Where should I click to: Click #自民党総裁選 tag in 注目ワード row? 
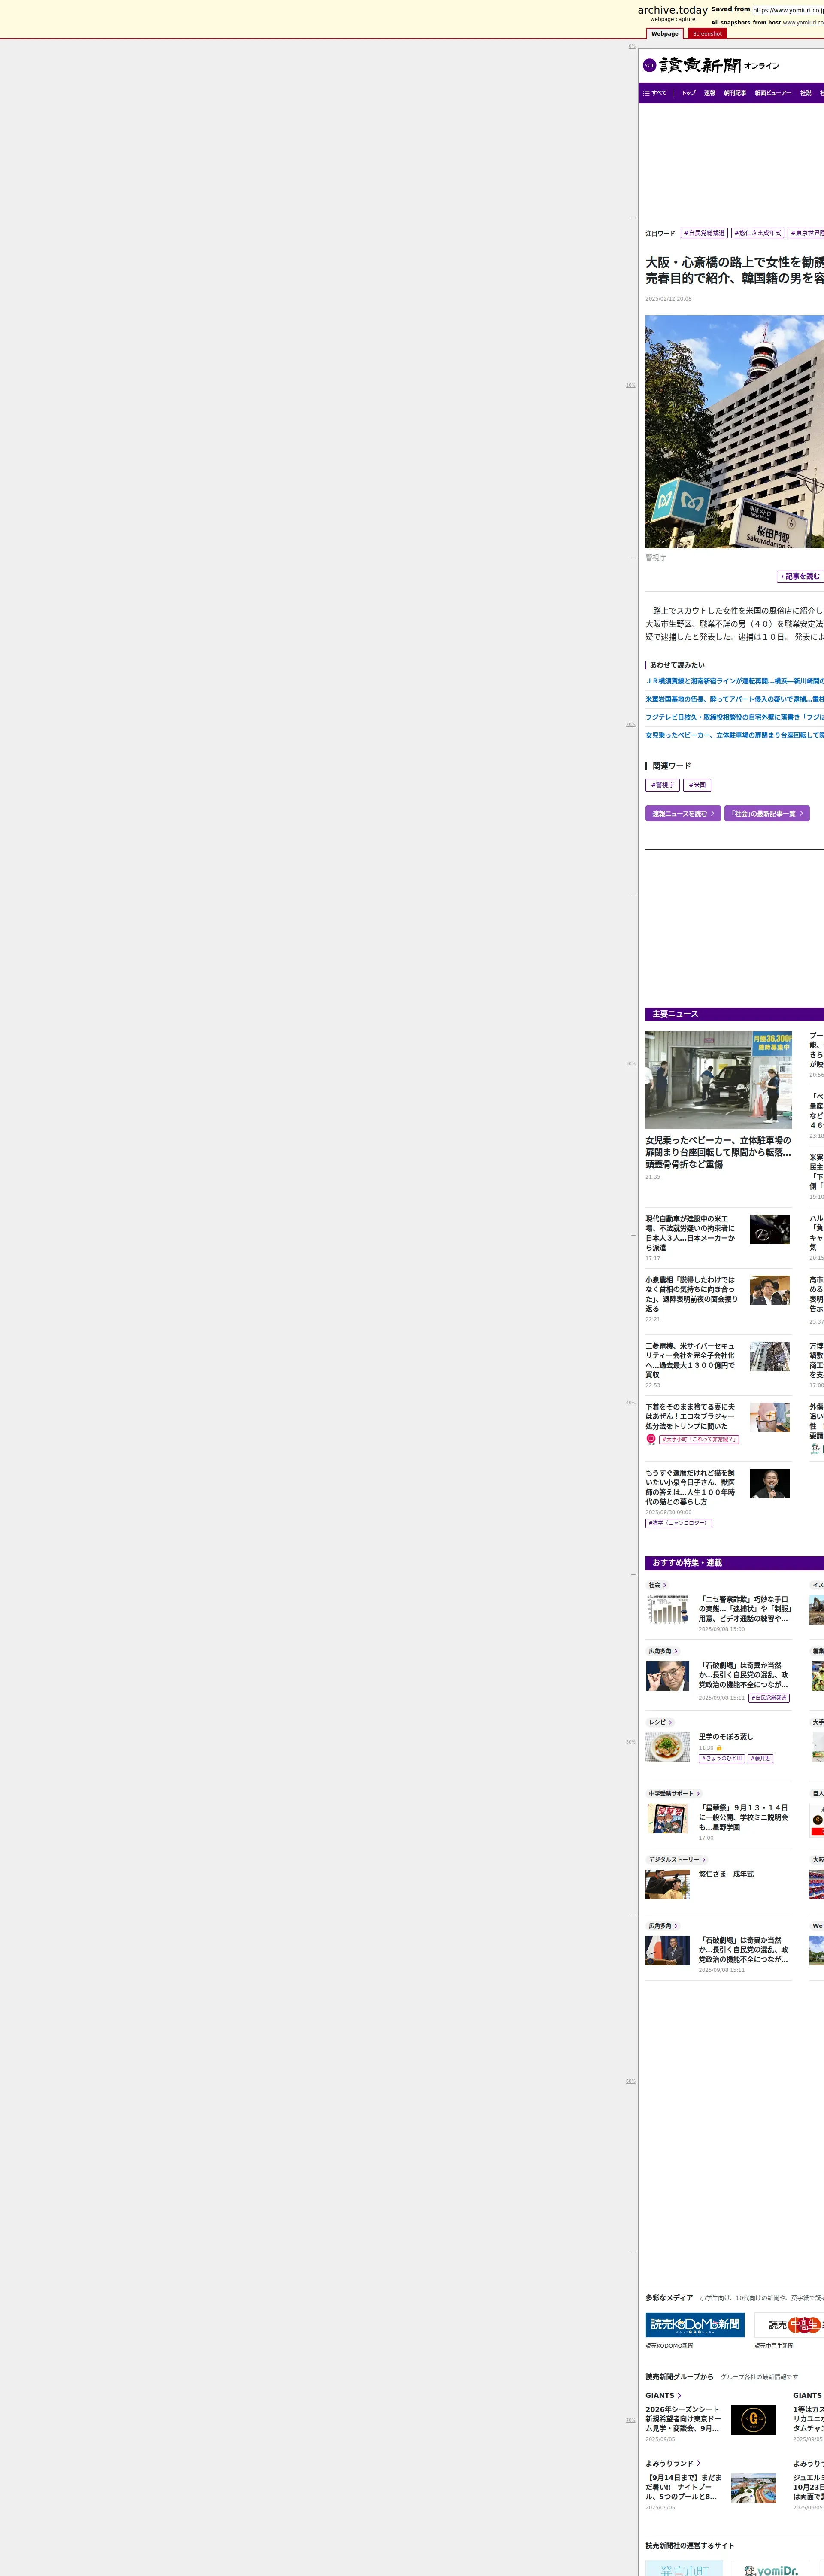(704, 233)
